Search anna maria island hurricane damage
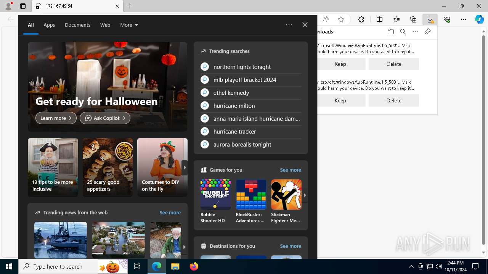Viewport: 488px width, 274px height. (x=251, y=118)
